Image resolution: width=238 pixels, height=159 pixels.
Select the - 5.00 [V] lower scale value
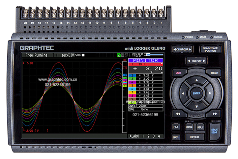36,131
